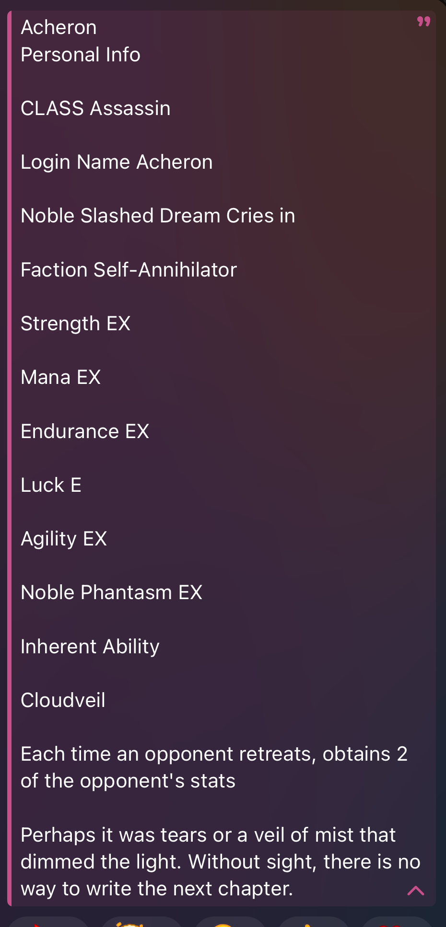Collapse the quote with the pink chevron

(x=415, y=891)
